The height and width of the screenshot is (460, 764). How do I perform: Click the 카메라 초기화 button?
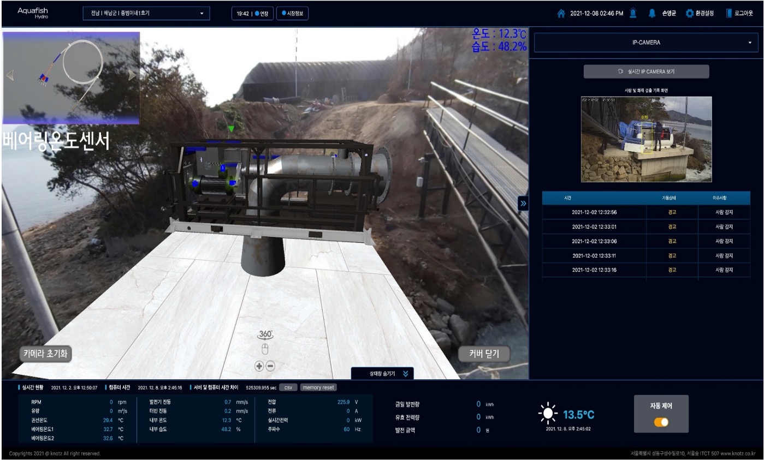[46, 353]
